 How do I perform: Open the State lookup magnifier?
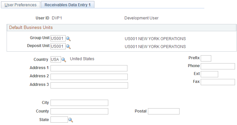[x=71, y=120]
